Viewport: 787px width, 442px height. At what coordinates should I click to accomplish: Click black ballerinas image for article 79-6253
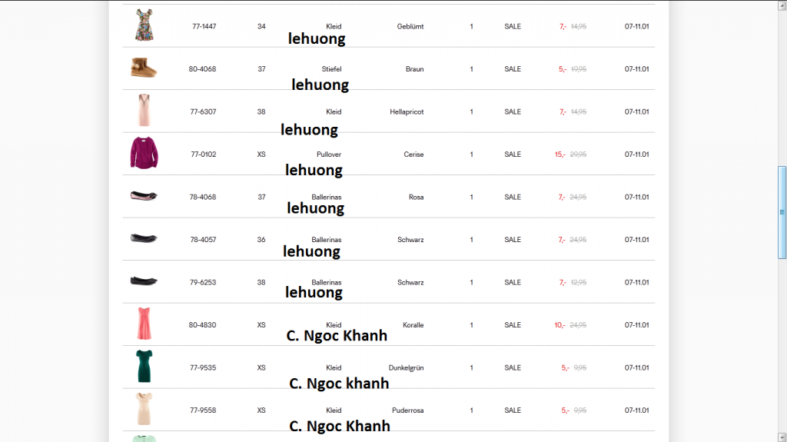pos(144,281)
